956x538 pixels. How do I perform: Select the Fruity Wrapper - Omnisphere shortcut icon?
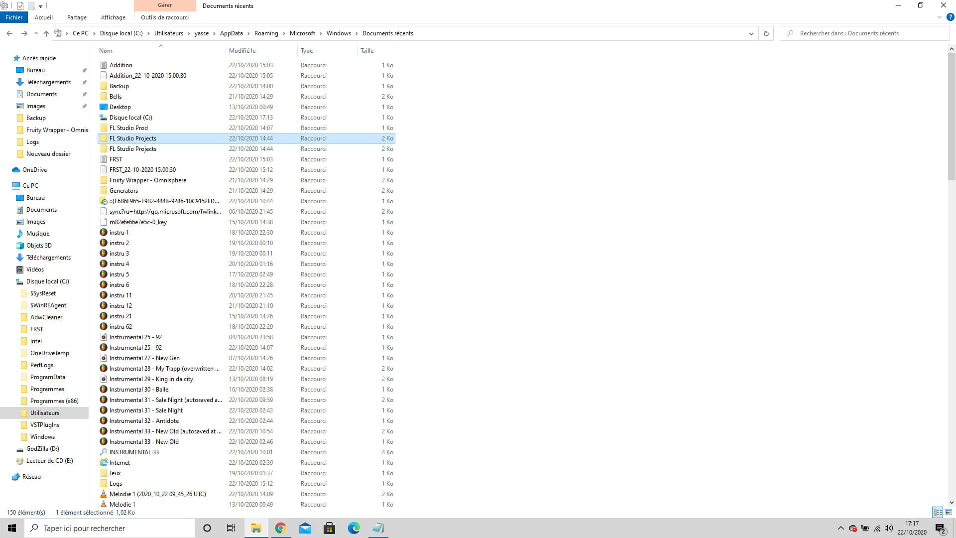pos(104,180)
